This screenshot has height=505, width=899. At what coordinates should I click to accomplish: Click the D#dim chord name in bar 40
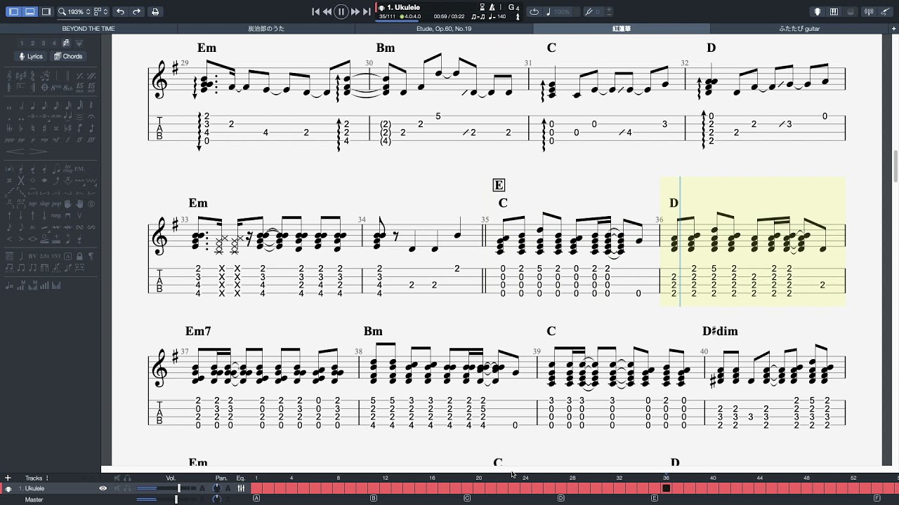(x=720, y=331)
